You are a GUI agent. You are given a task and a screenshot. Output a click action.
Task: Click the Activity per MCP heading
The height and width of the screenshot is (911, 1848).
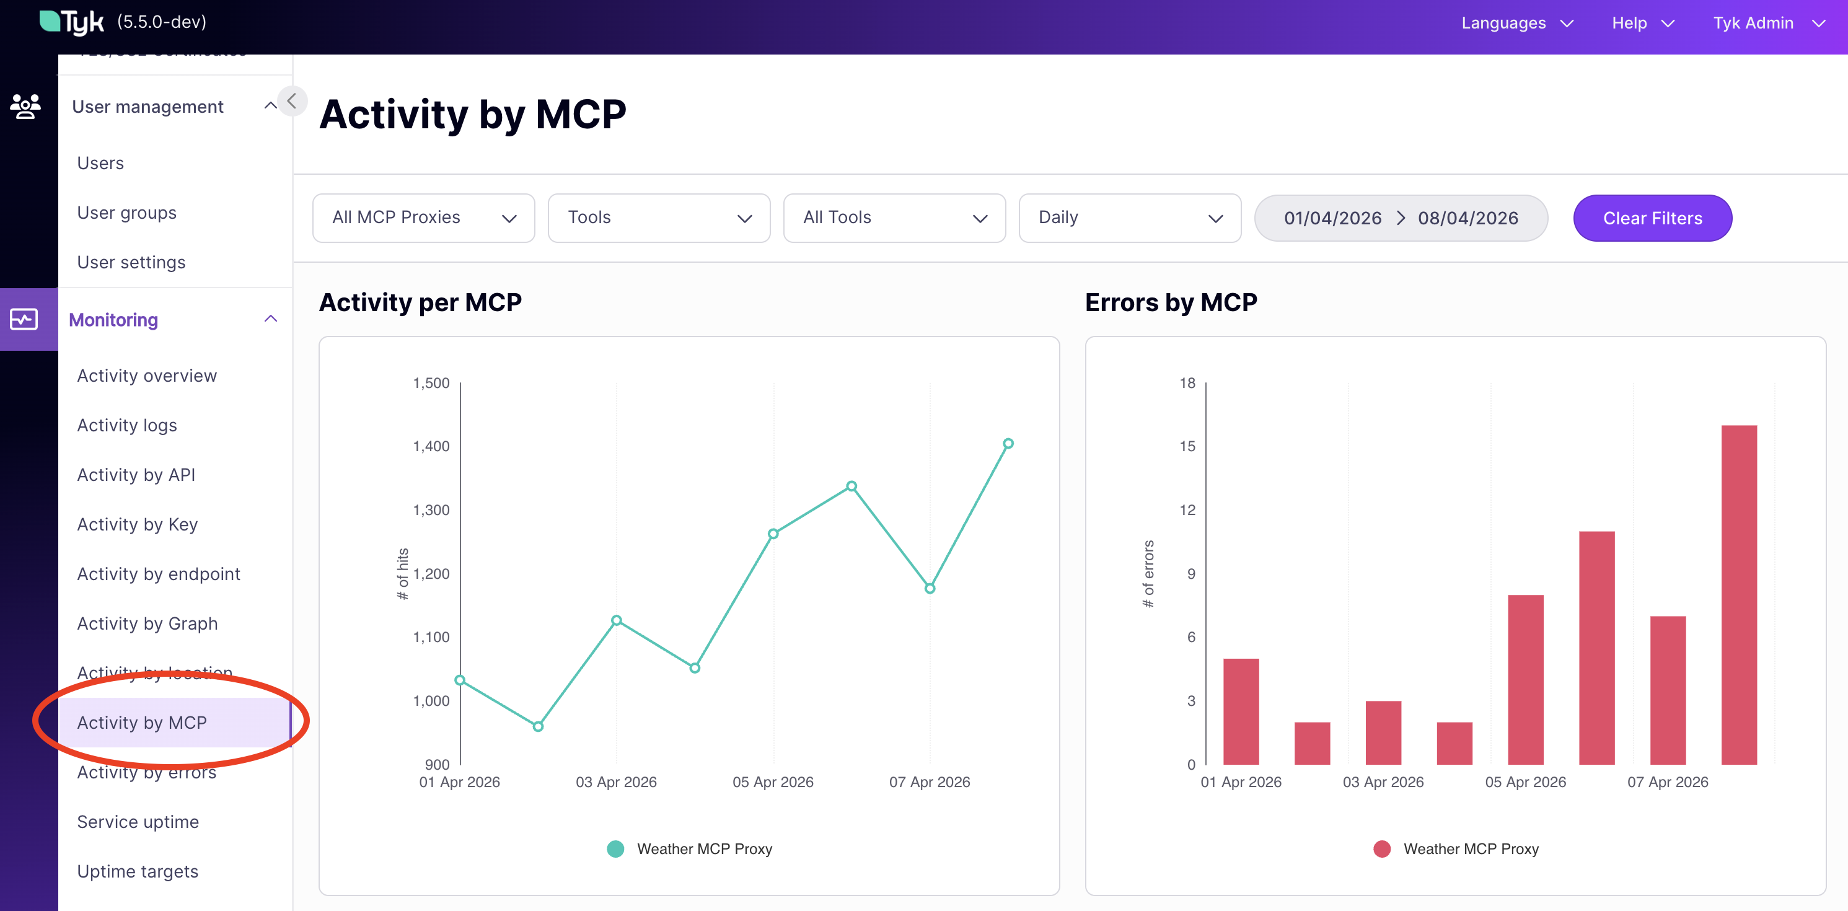tap(420, 302)
